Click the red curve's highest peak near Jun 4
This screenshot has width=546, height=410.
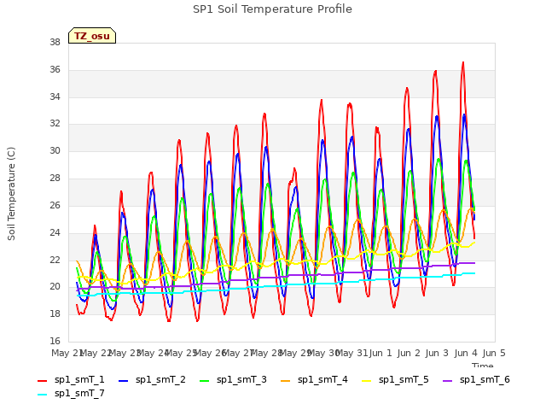(463, 63)
